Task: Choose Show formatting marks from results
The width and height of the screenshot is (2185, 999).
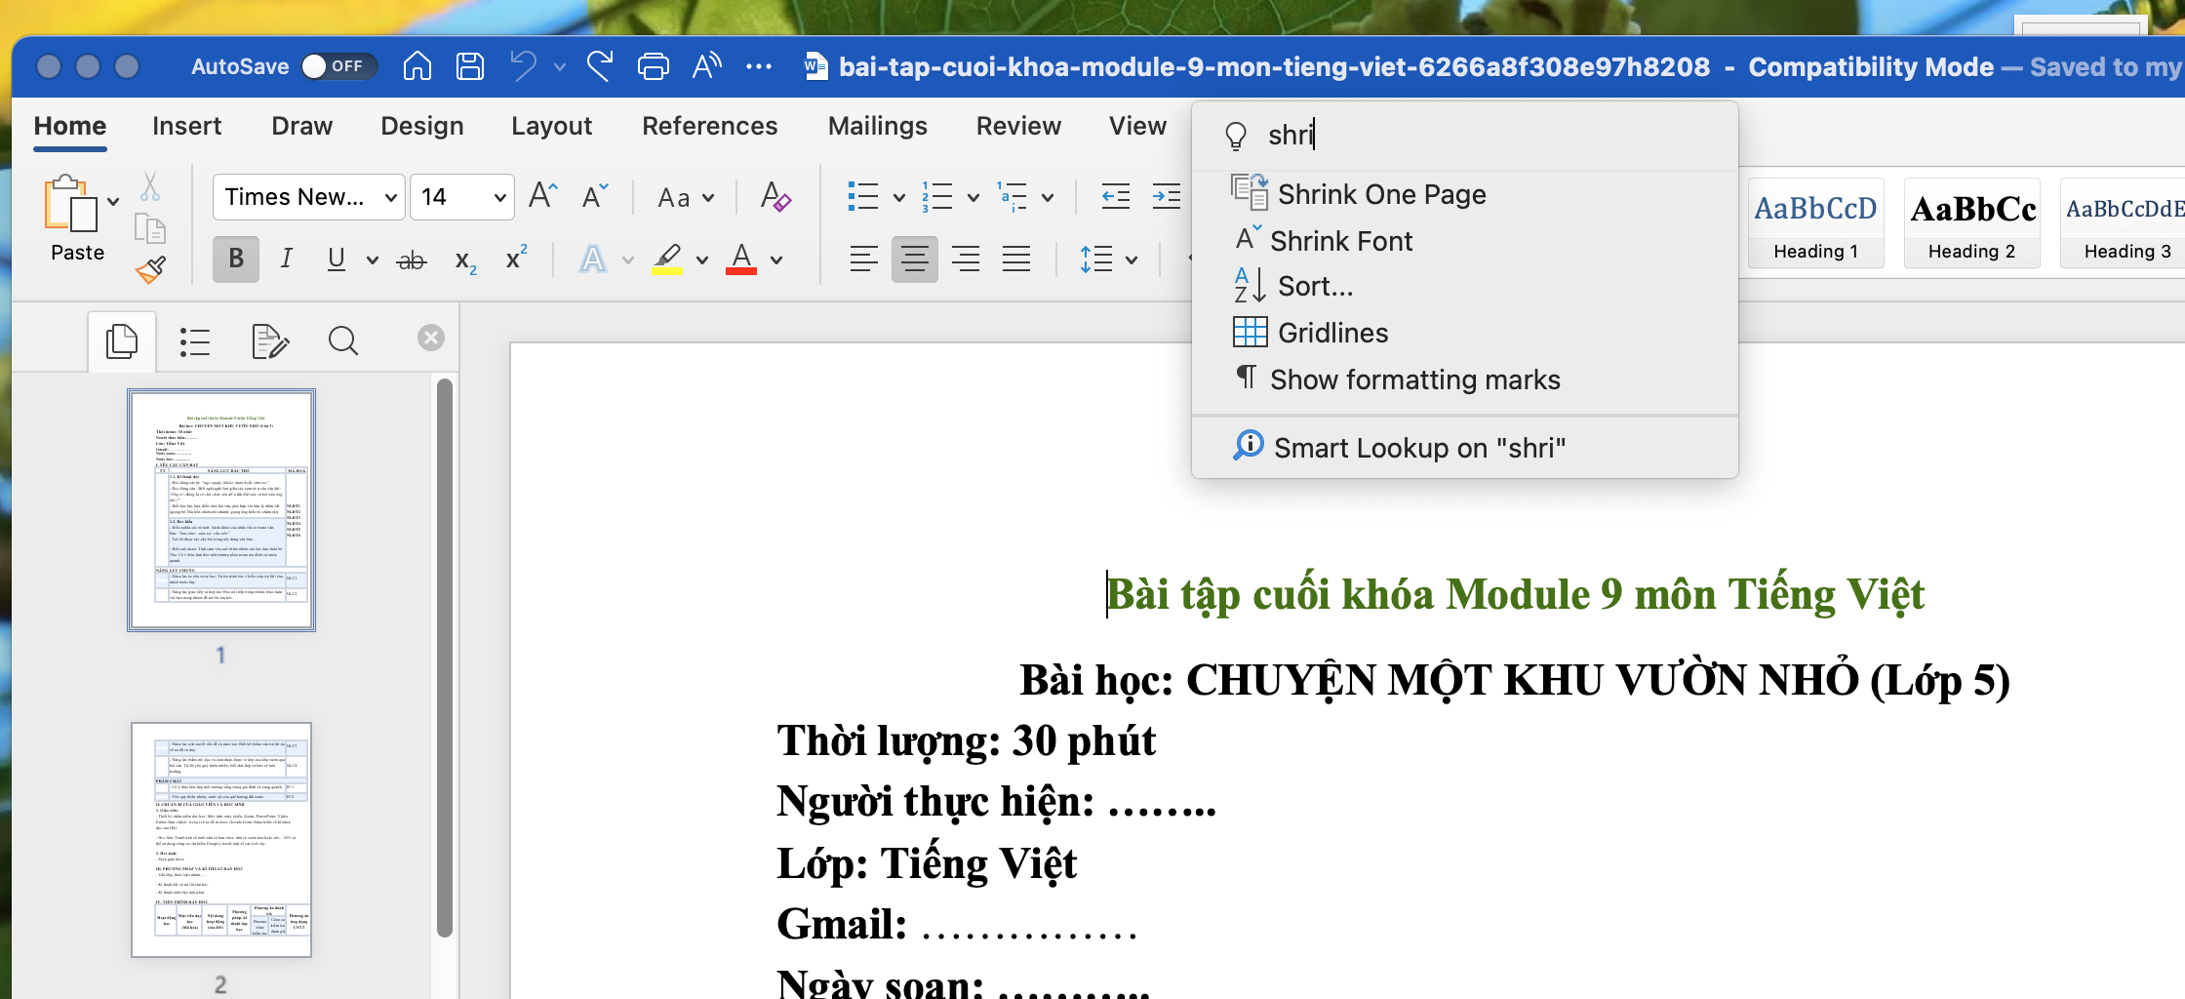Action: (1464, 380)
